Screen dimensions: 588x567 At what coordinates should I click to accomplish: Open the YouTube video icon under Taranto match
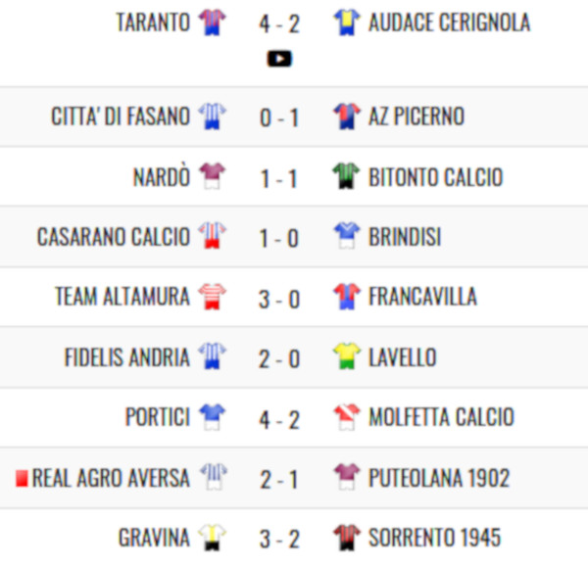[279, 59]
